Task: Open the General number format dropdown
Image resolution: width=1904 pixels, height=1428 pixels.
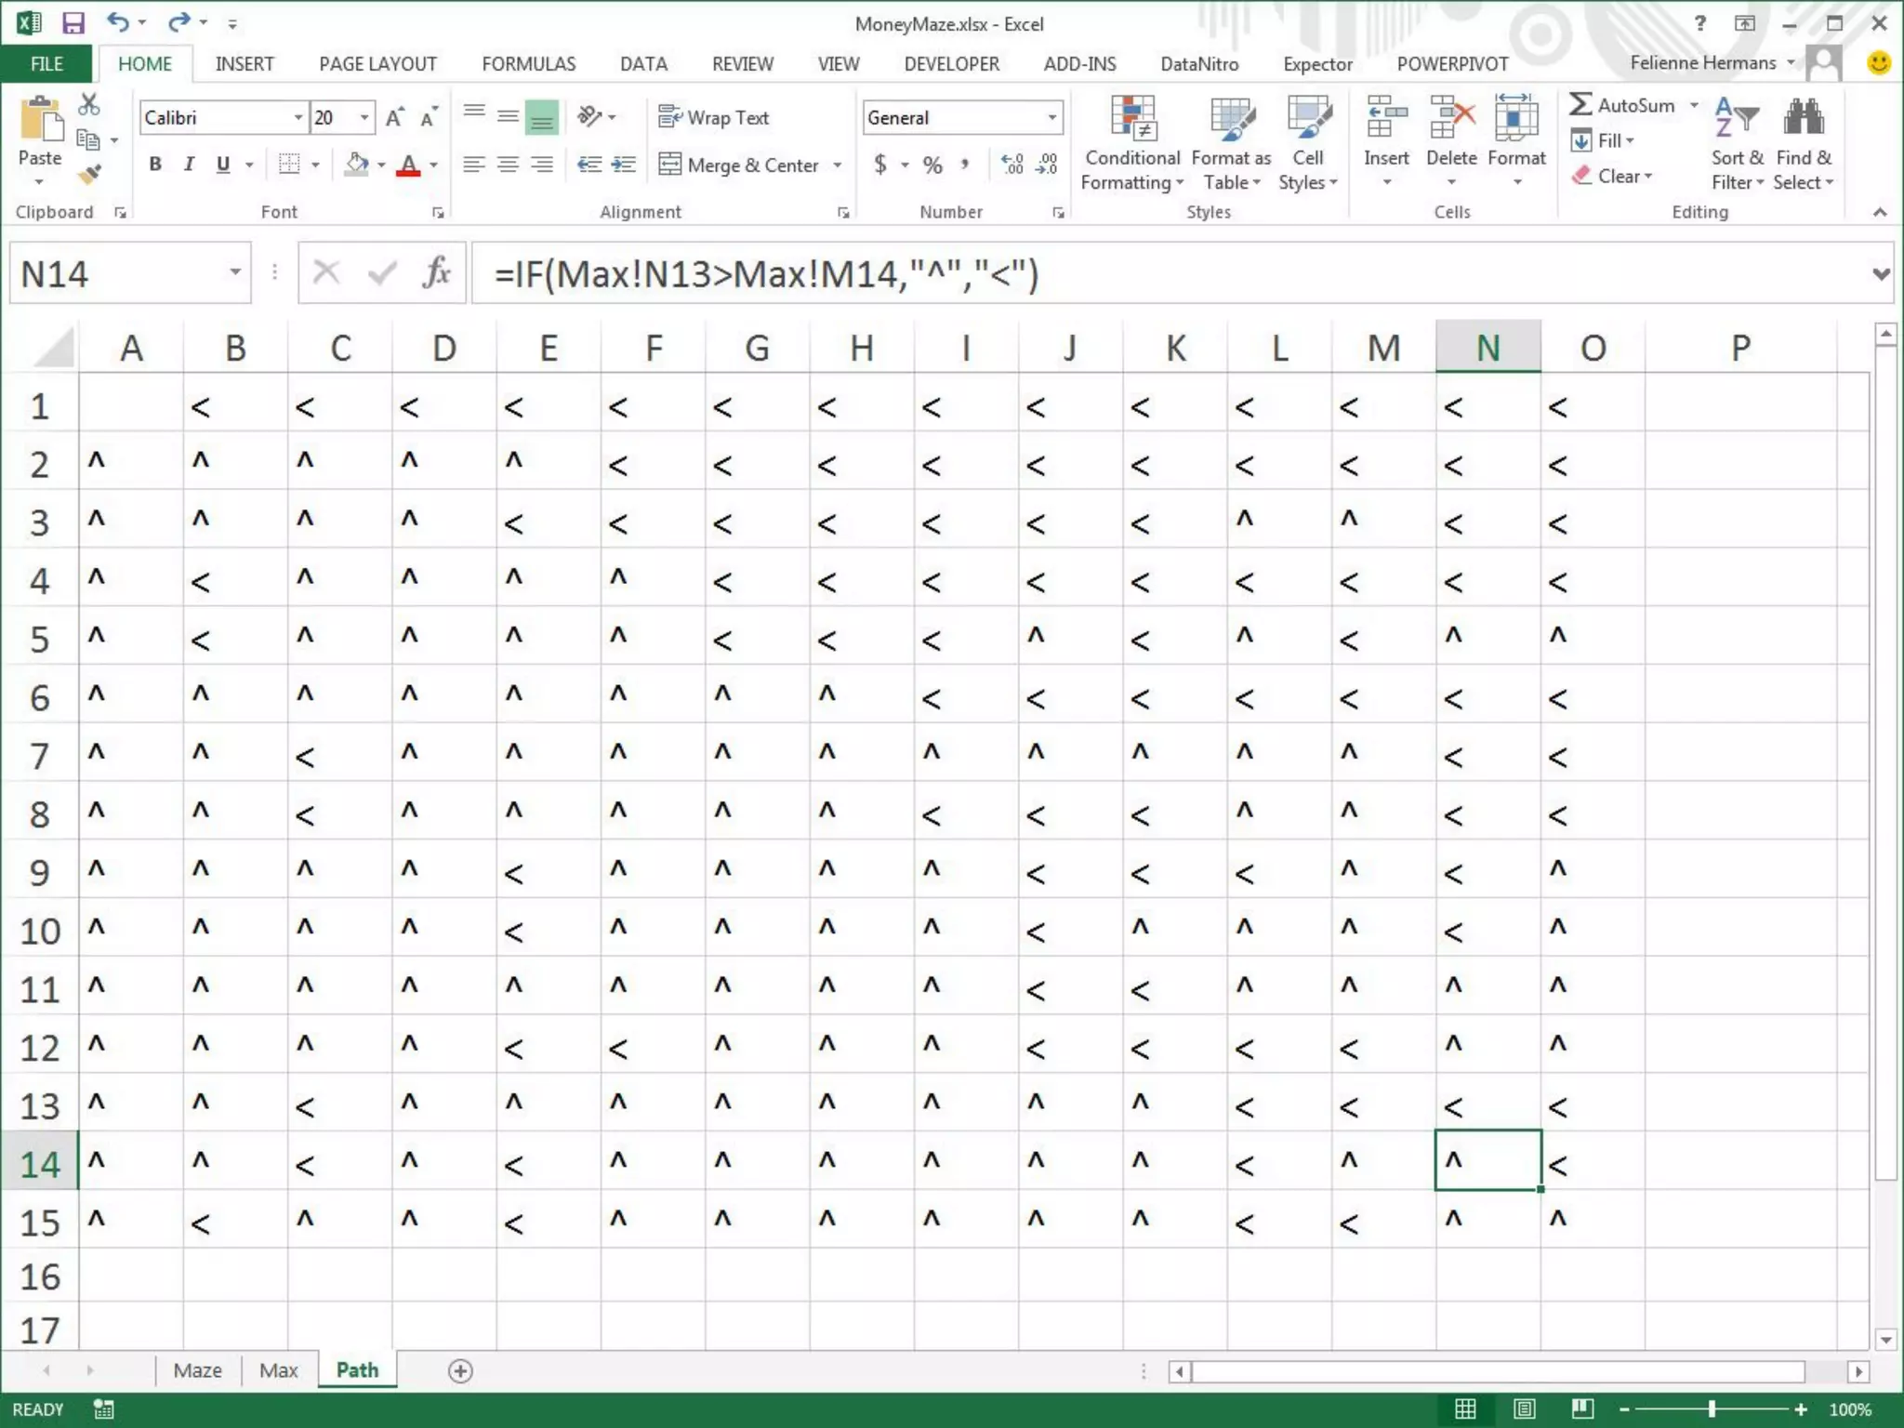Action: (1052, 117)
